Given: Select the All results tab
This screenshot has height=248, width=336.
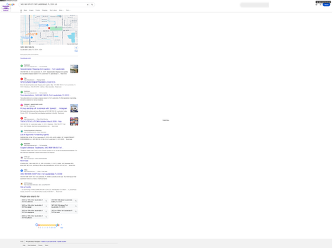Looking at the screenshot, I should point(21,10).
